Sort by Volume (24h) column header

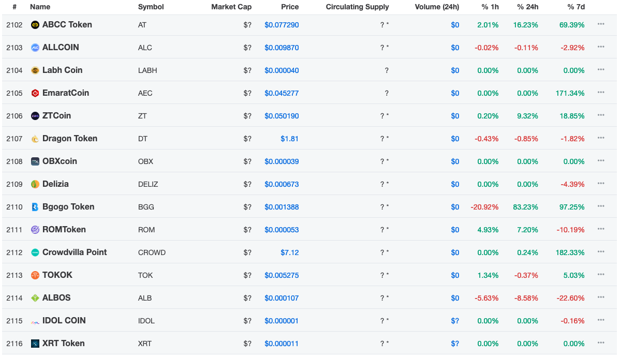437,7
